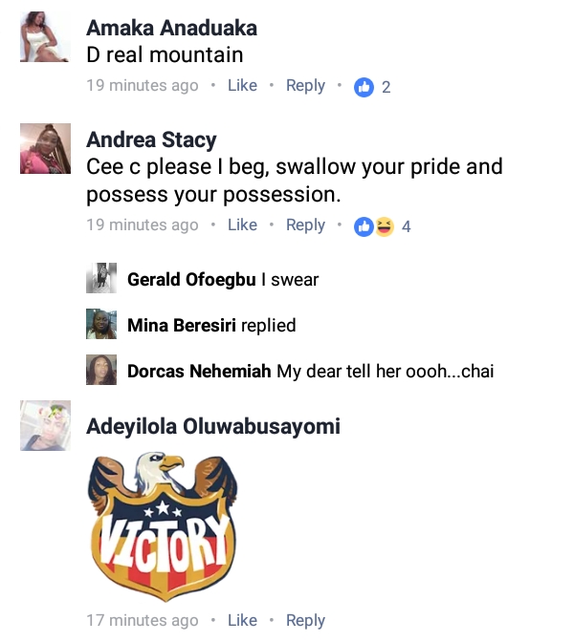
Task: Like Amaka Anaduaka's comment
Action: [x=242, y=86]
